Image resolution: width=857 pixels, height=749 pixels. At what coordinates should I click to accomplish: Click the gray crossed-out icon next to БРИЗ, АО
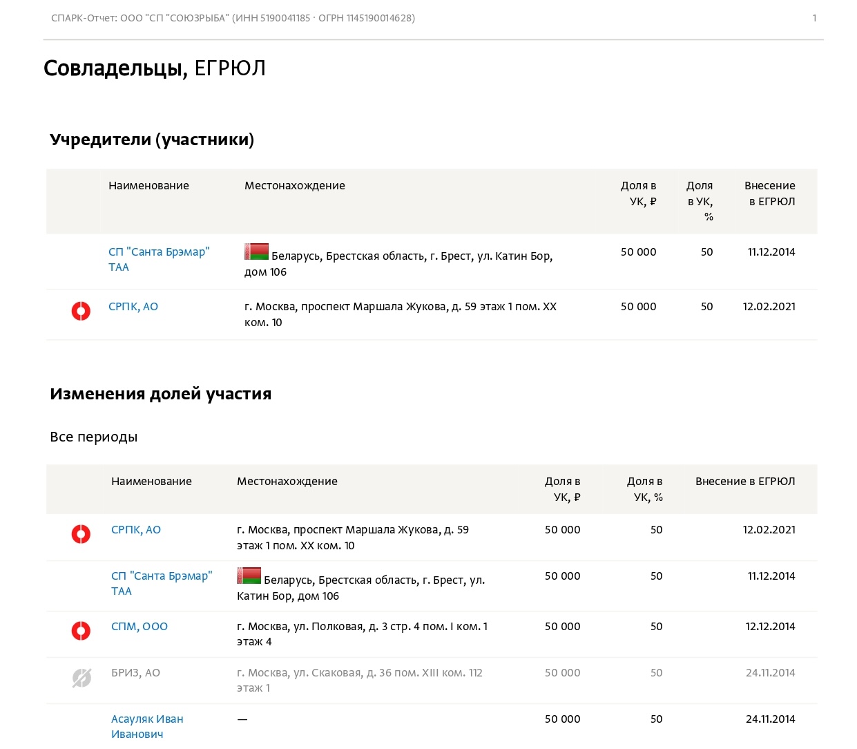[x=81, y=678]
